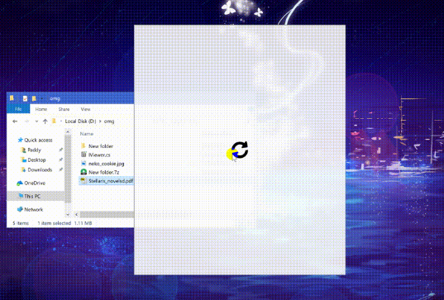
Task: Click the Name column header
Action: [87, 134]
